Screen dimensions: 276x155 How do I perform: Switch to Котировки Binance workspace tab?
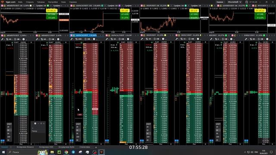[25, 147]
